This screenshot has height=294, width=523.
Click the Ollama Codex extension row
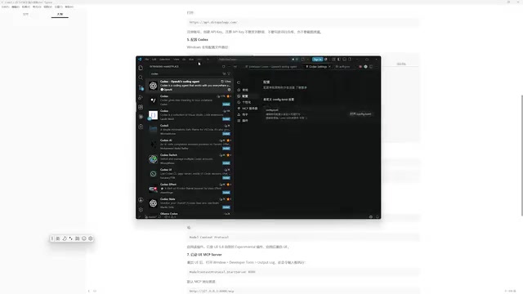click(x=190, y=214)
